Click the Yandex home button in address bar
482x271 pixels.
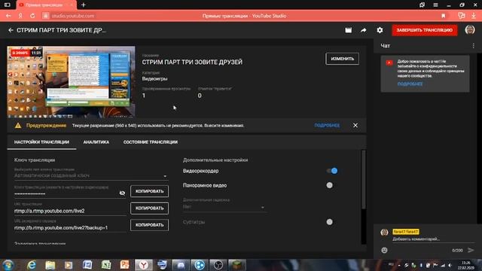tap(20, 16)
